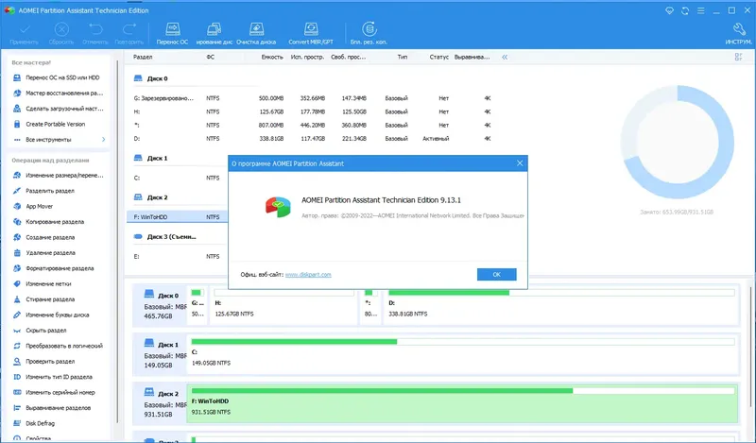This screenshot has height=443, width=756.
Task: Select the Очистка диска toolbar icon
Action: (x=256, y=33)
